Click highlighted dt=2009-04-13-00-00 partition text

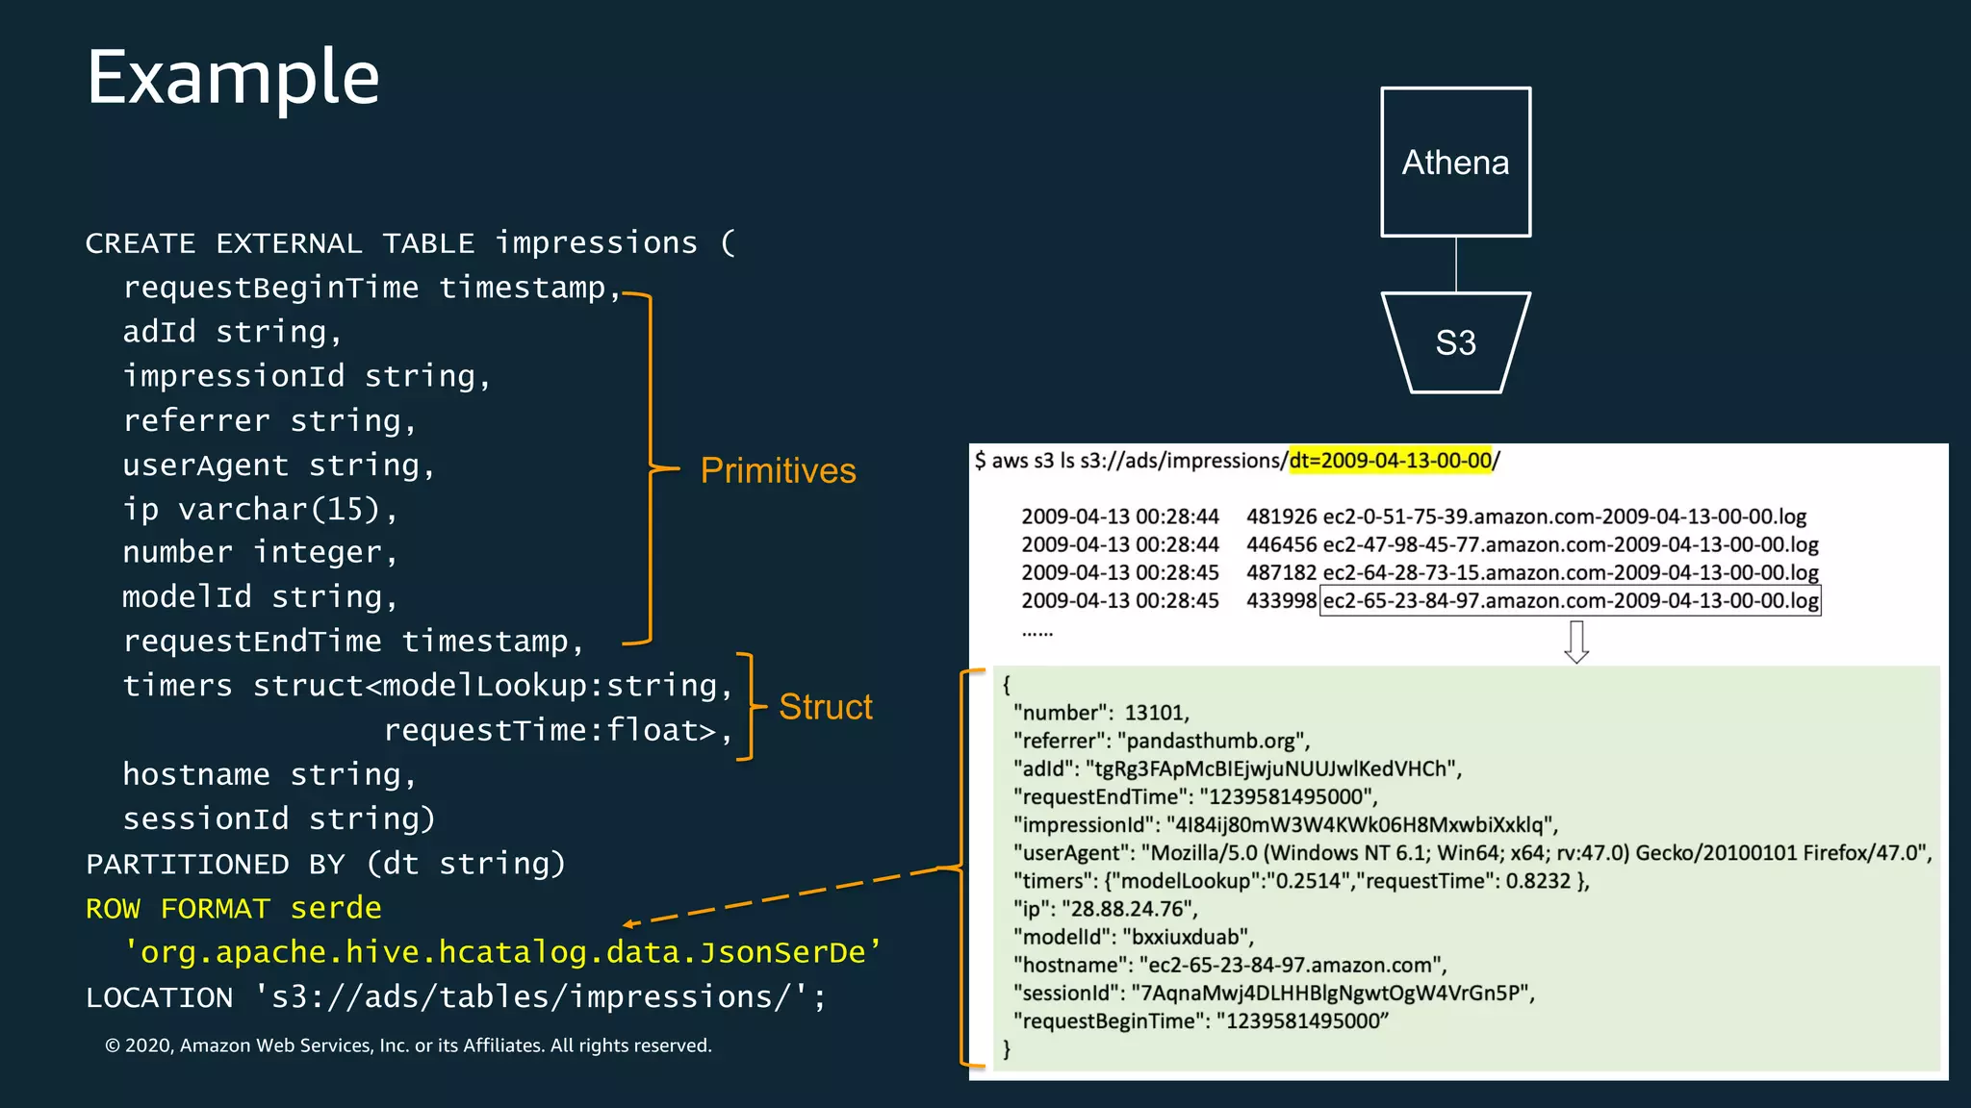pos(1390,461)
